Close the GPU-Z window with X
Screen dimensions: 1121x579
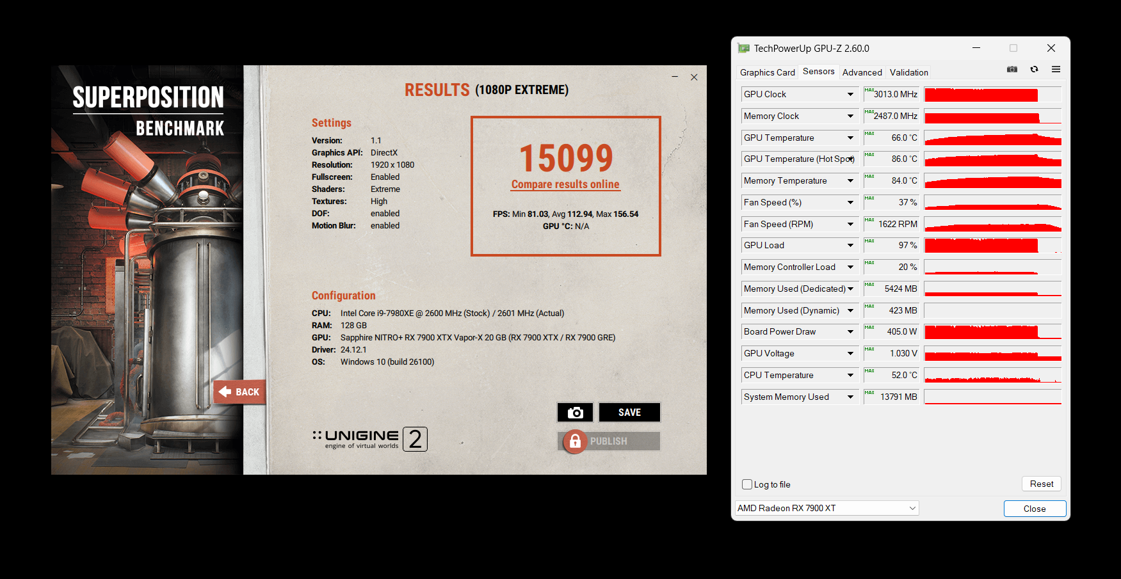[1051, 48]
